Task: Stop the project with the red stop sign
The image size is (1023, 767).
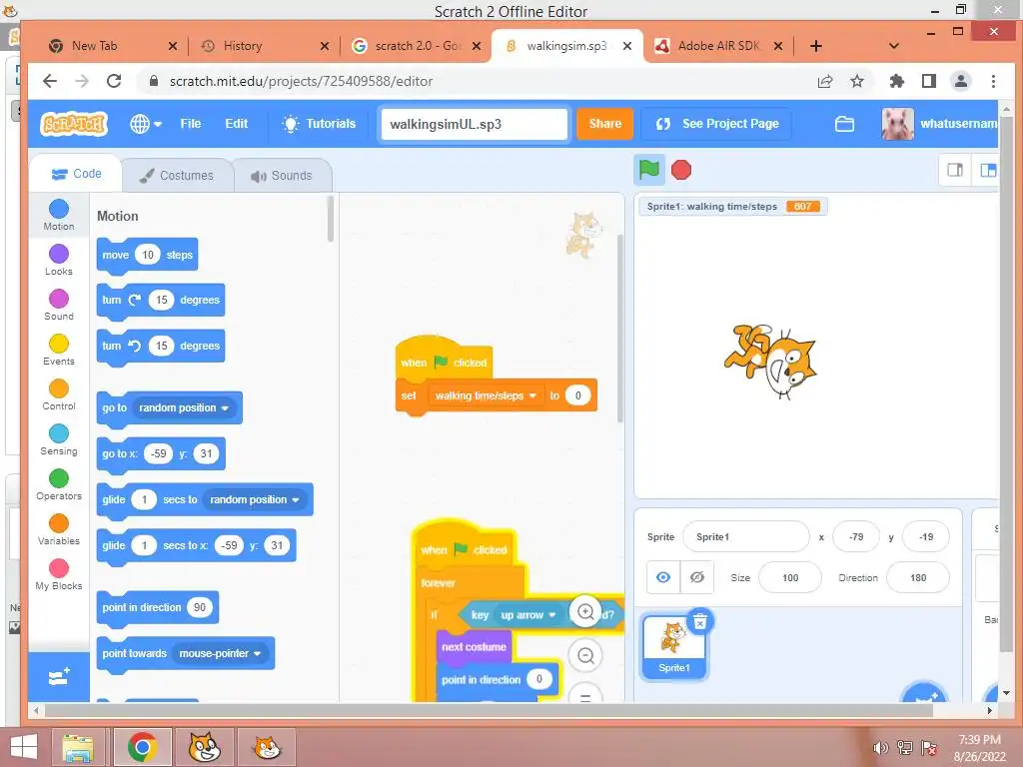Action: coord(681,170)
